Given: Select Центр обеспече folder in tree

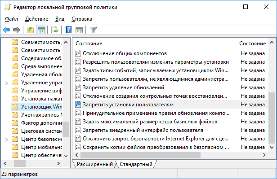Looking at the screenshot, I should click(x=37, y=155).
